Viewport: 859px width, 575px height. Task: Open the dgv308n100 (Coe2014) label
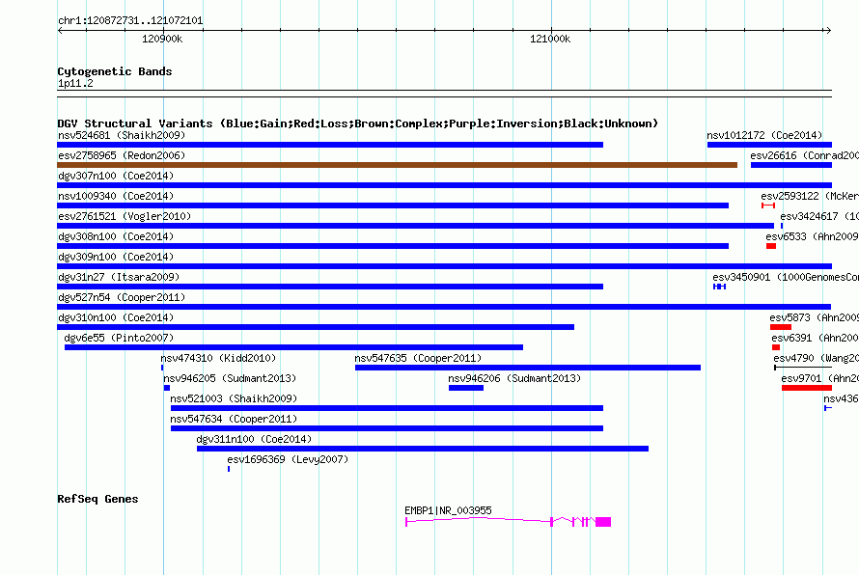click(x=116, y=236)
